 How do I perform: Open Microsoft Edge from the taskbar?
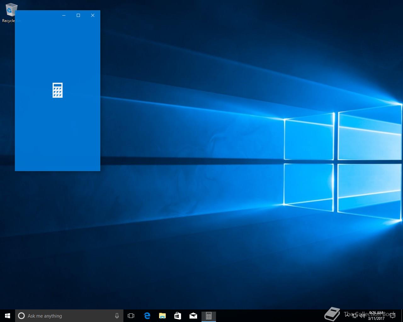click(147, 316)
